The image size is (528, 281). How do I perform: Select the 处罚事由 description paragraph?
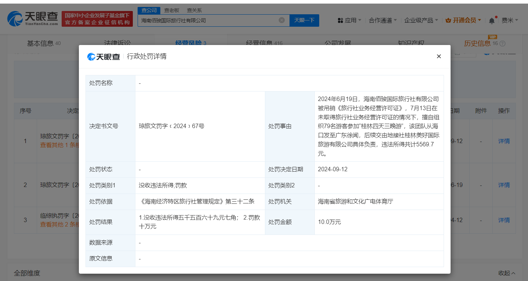379,126
